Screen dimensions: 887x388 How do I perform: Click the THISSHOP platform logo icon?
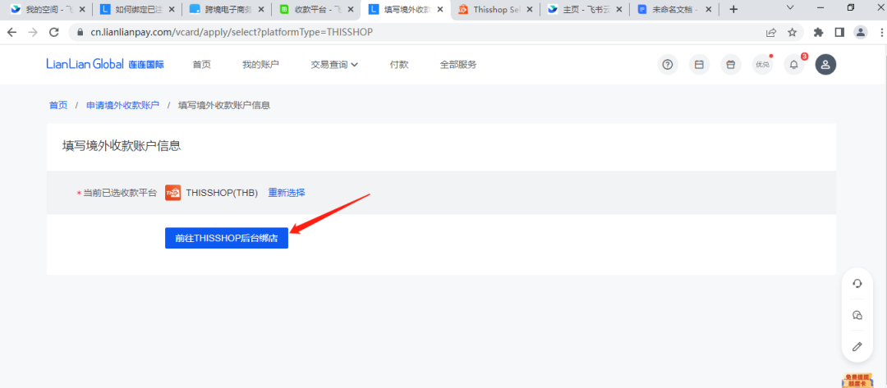tap(173, 193)
